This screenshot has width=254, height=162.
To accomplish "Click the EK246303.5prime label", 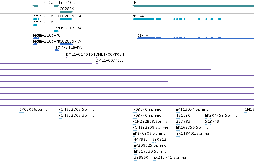I will [x=149, y=134].
